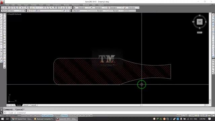Open the DesignCenter icon
Image resolution: width=215 pixels, height=121 pixels.
coord(57,8)
